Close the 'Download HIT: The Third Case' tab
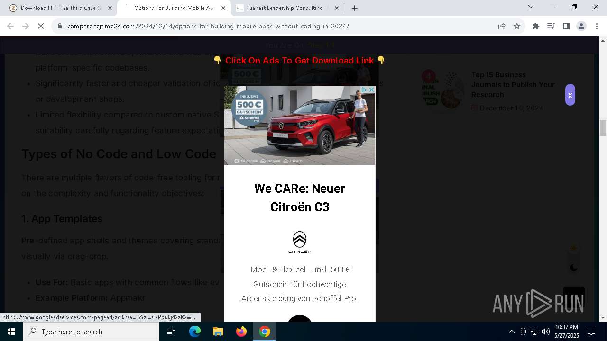 (110, 8)
